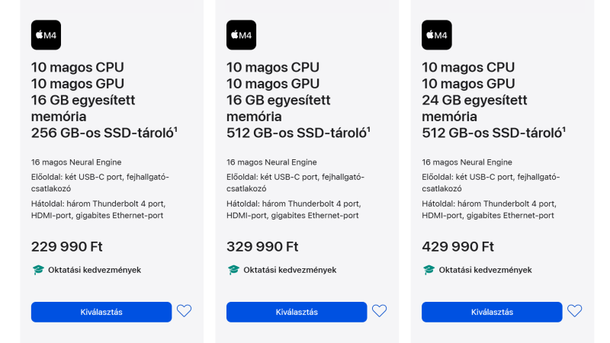The image size is (610, 343).
Task: Save the 229 990 Ft model with heart icon
Action: (184, 311)
